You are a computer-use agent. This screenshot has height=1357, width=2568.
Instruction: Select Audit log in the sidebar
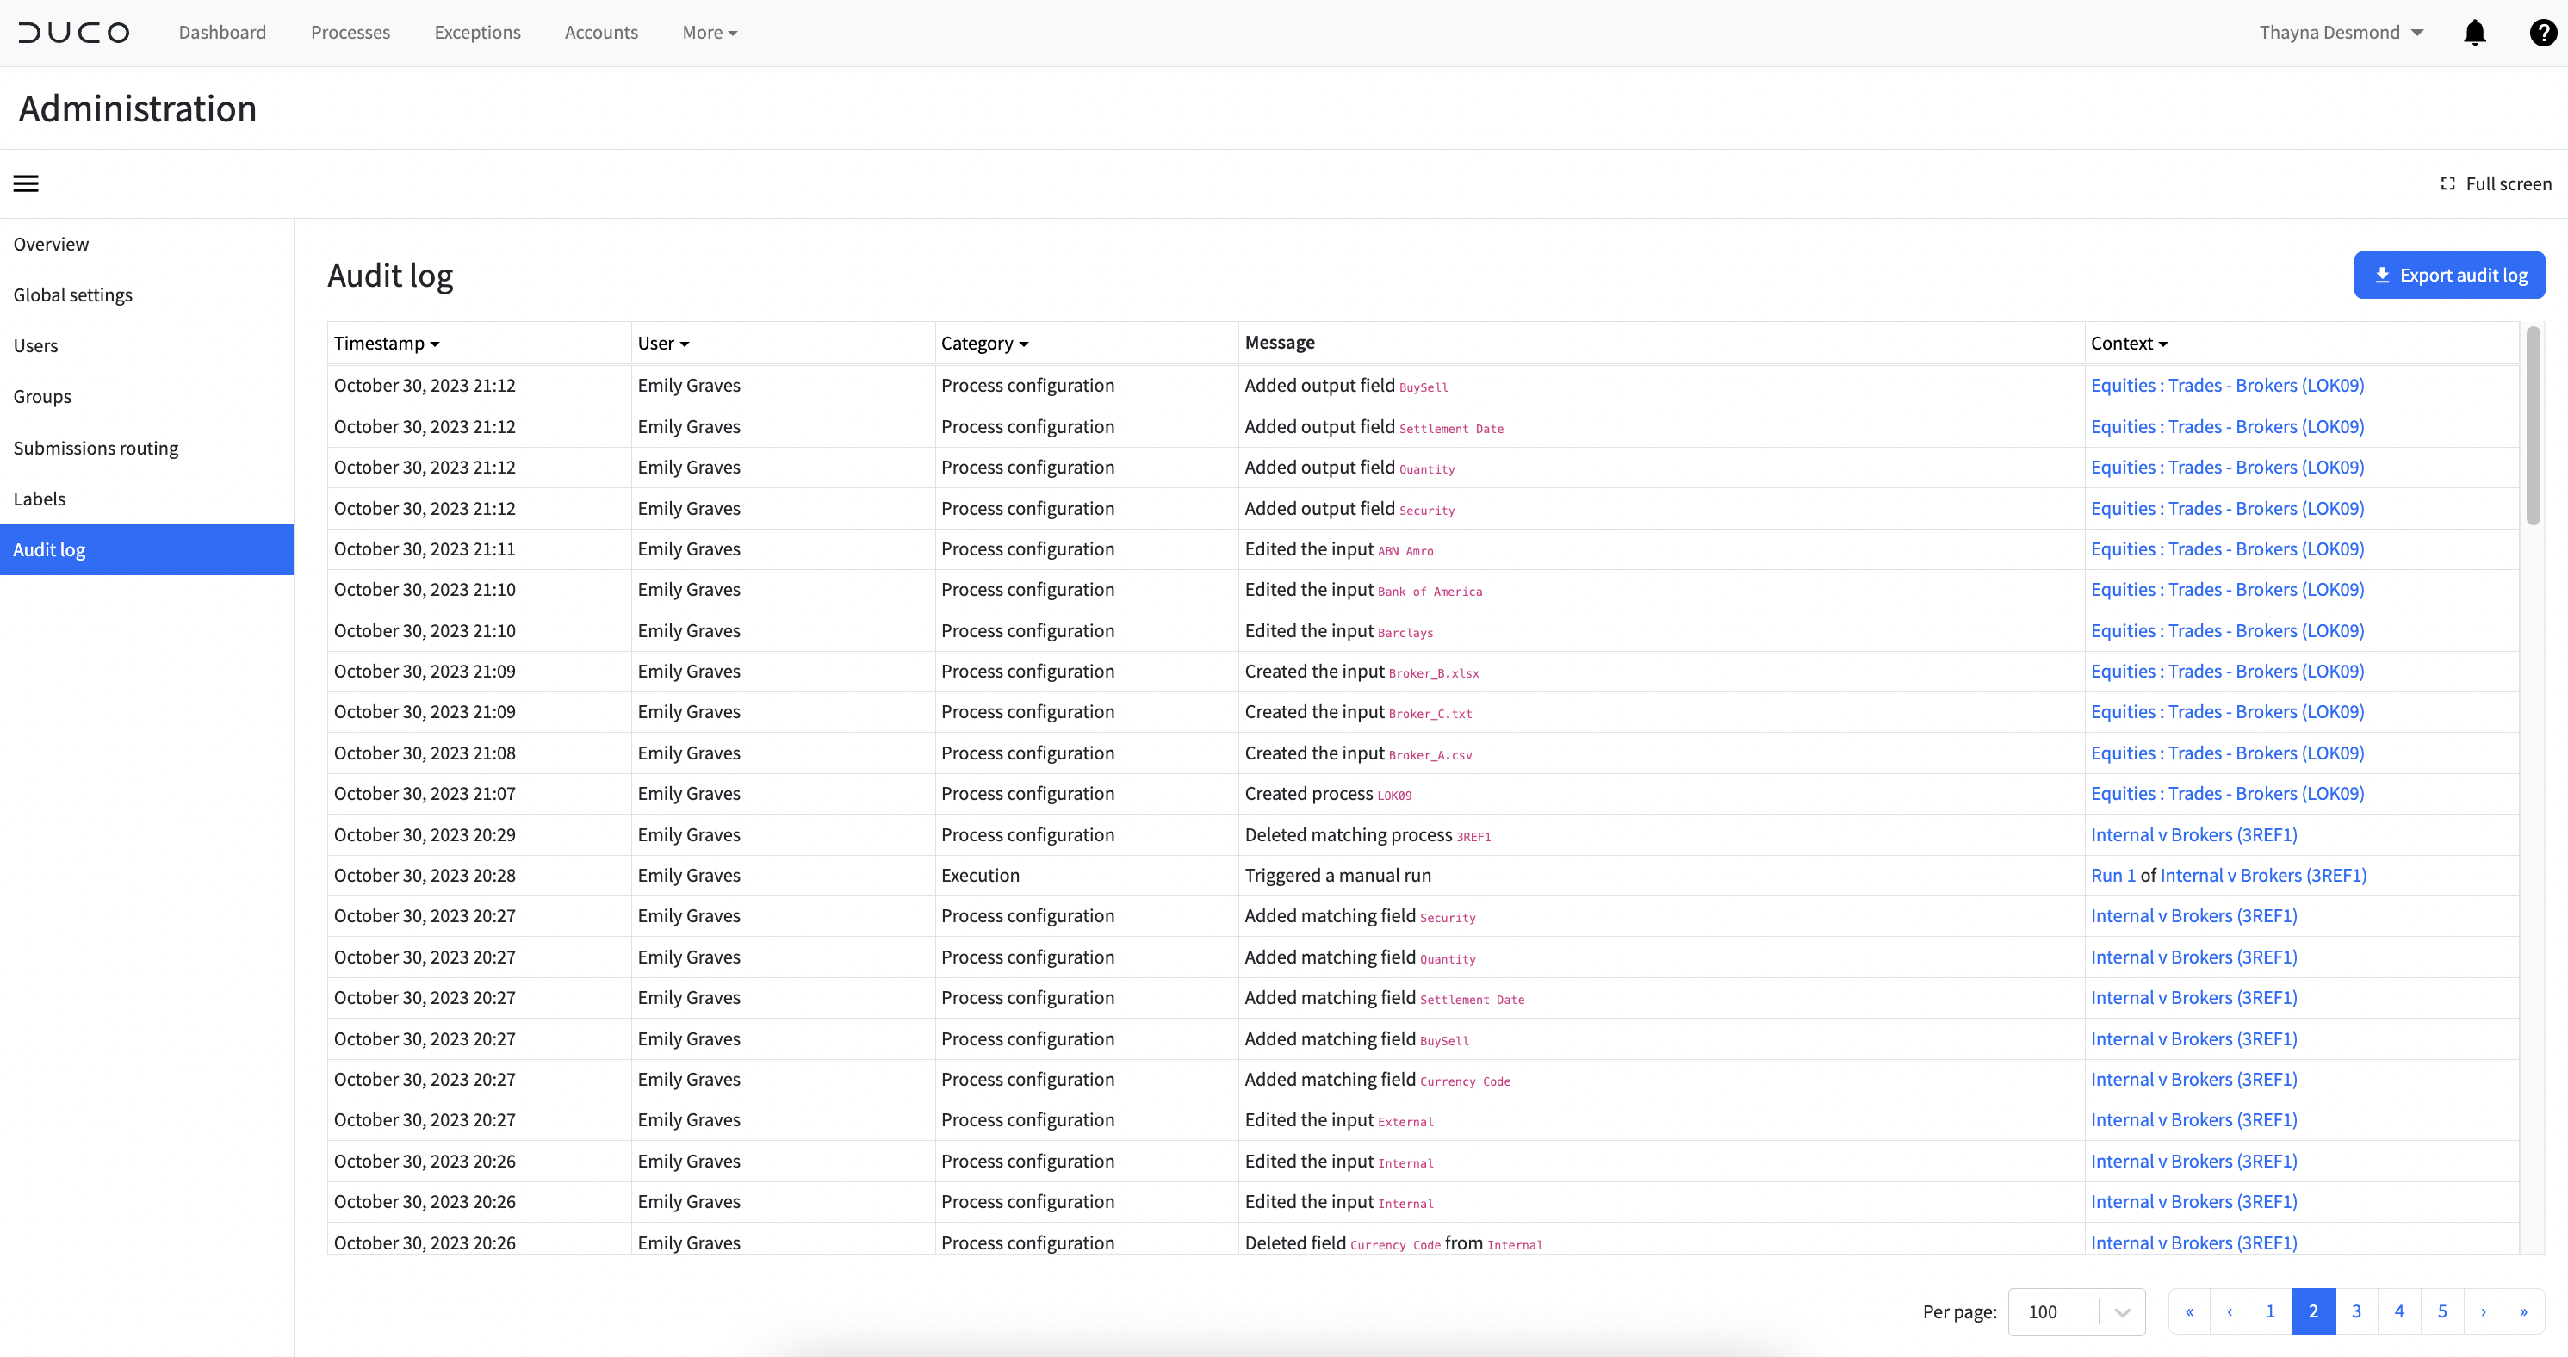point(146,549)
